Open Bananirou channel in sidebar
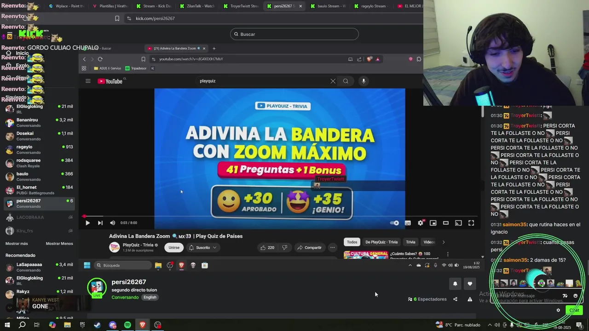Viewport: 589px width, 331px height. pos(39,122)
